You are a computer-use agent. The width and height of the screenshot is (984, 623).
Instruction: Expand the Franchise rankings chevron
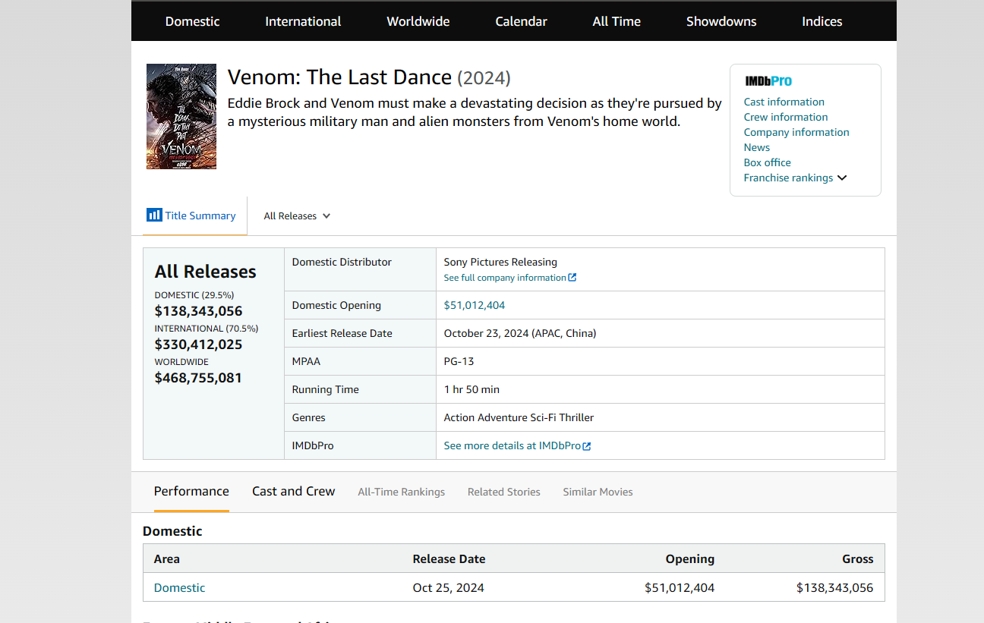[842, 178]
